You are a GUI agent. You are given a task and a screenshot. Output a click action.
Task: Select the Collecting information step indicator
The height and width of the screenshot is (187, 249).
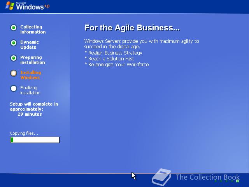point(14,28)
